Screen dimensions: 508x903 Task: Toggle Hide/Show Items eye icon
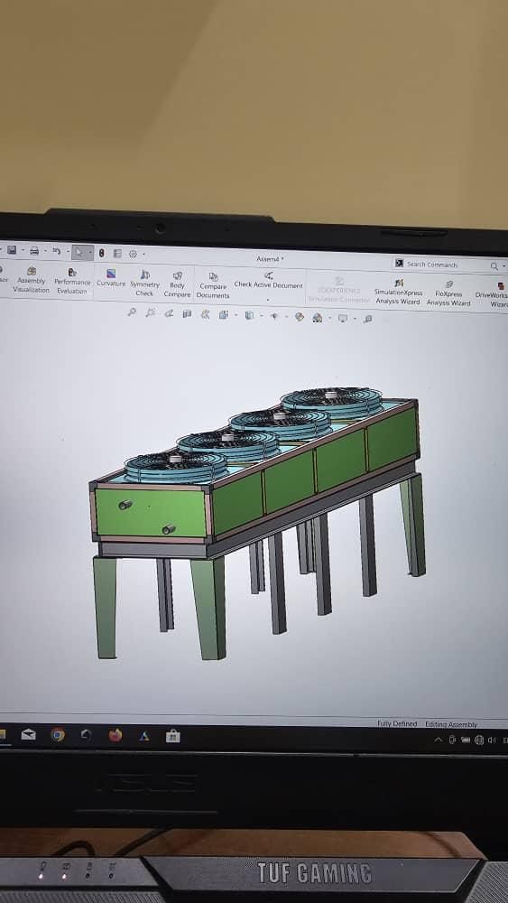click(274, 316)
